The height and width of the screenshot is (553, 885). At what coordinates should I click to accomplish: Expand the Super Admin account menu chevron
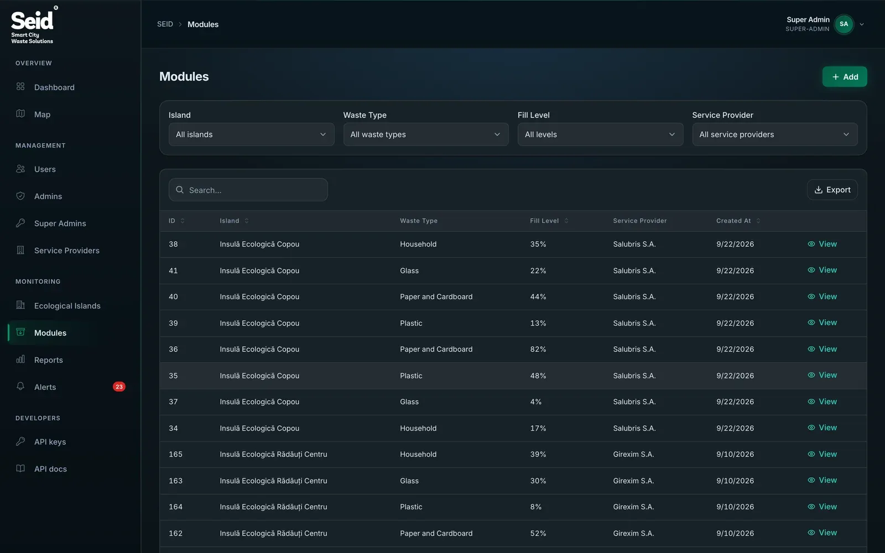[x=862, y=24]
